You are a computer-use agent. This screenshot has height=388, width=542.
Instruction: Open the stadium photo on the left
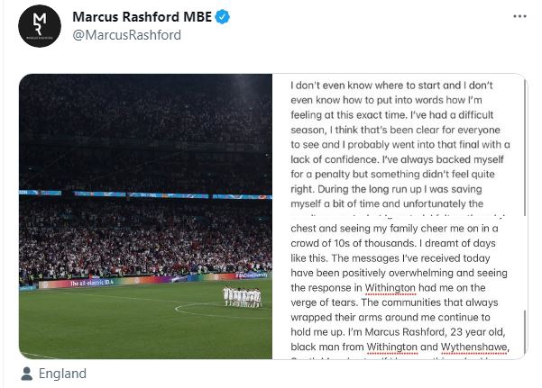(144, 216)
